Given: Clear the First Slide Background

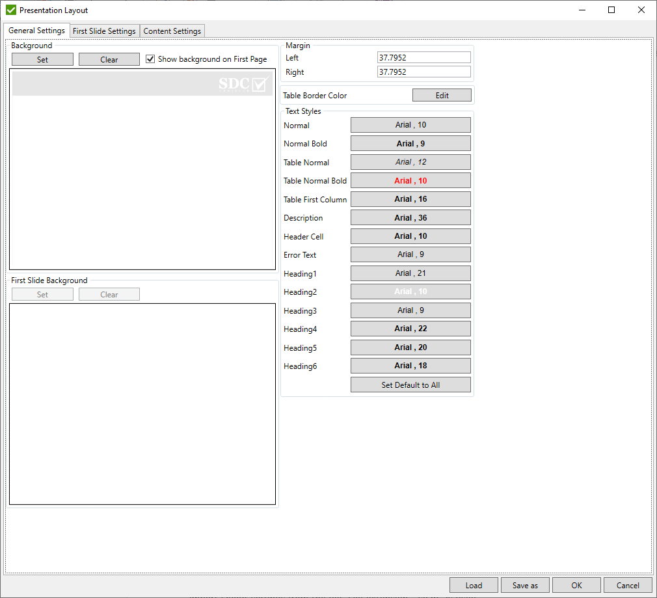Looking at the screenshot, I should click(x=109, y=294).
